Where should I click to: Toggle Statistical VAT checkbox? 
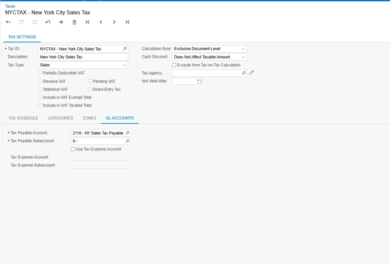40,89
